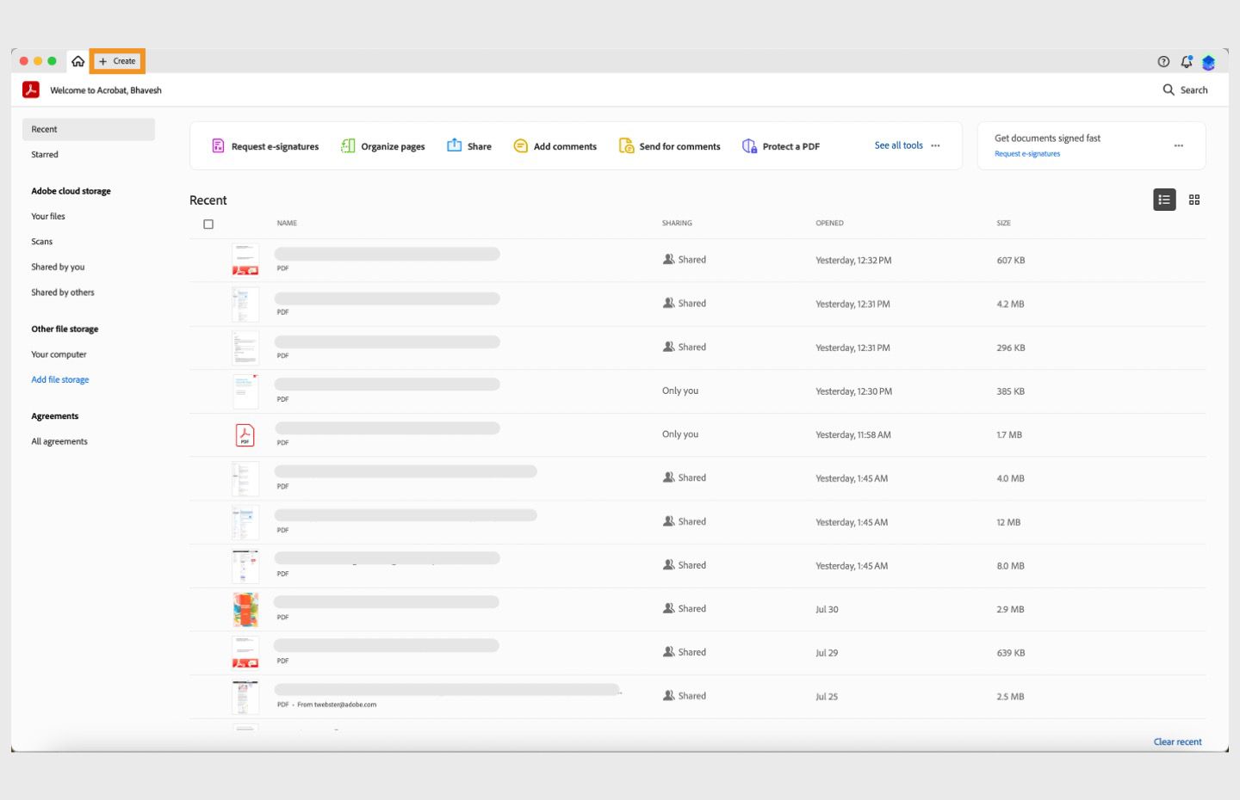The height and width of the screenshot is (800, 1240).
Task: Select the Send for comments tool
Action: coord(625,145)
